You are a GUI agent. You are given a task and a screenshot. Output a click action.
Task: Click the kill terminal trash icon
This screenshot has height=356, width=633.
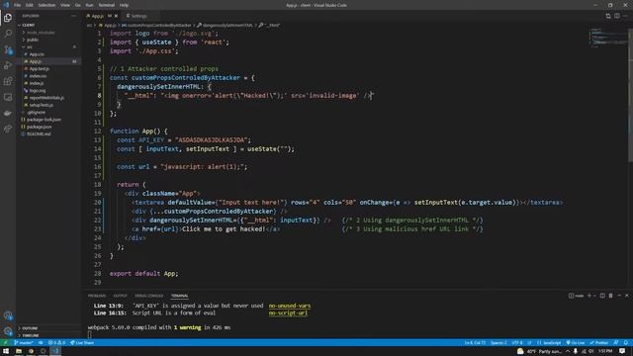(x=611, y=296)
